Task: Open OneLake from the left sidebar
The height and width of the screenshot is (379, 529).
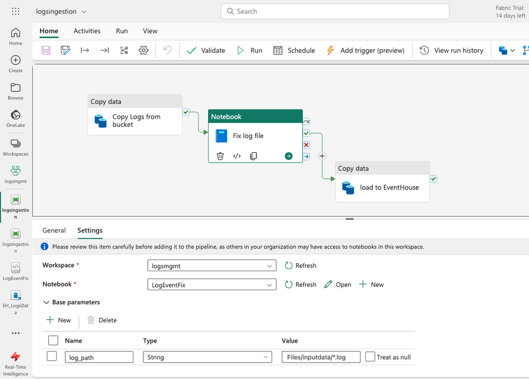Action: [15, 118]
